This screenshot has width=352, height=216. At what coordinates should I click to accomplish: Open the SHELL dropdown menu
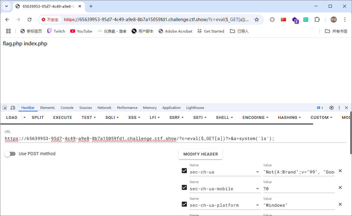coord(224,117)
